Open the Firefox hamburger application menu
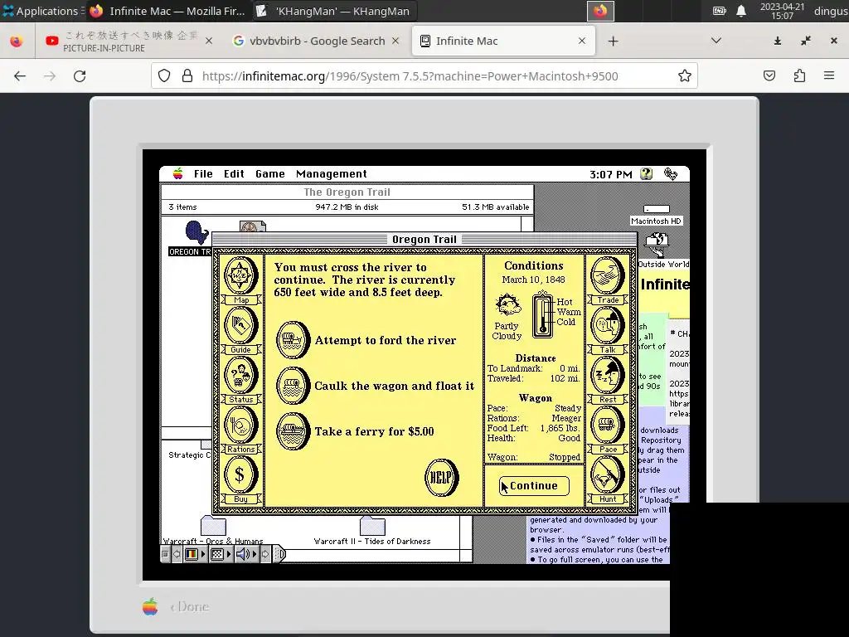 (829, 75)
